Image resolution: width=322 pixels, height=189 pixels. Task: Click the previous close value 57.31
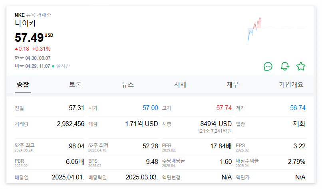pyautogui.click(x=76, y=108)
